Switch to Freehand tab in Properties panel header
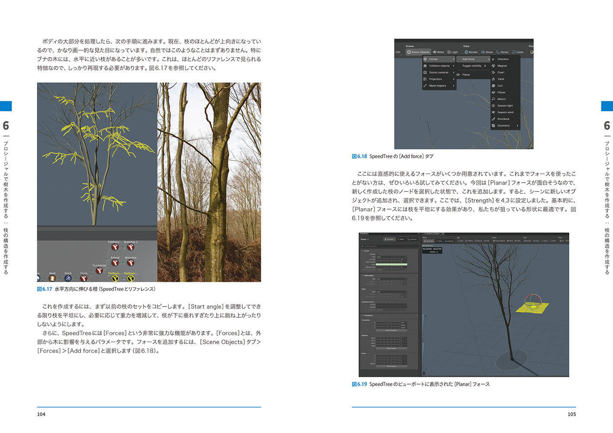The image size is (613, 433). pyautogui.click(x=412, y=239)
